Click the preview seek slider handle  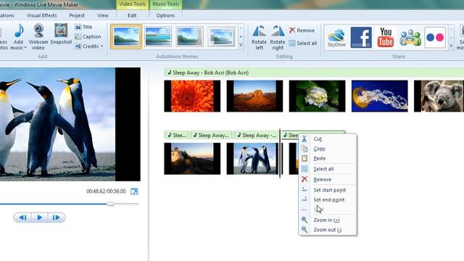click(x=110, y=204)
